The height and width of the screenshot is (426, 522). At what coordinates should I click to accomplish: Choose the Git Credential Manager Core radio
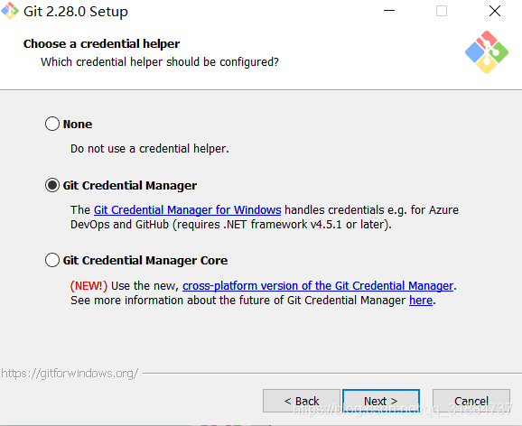click(52, 260)
